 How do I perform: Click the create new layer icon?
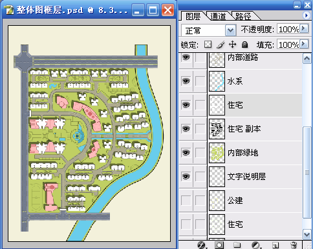(275, 245)
